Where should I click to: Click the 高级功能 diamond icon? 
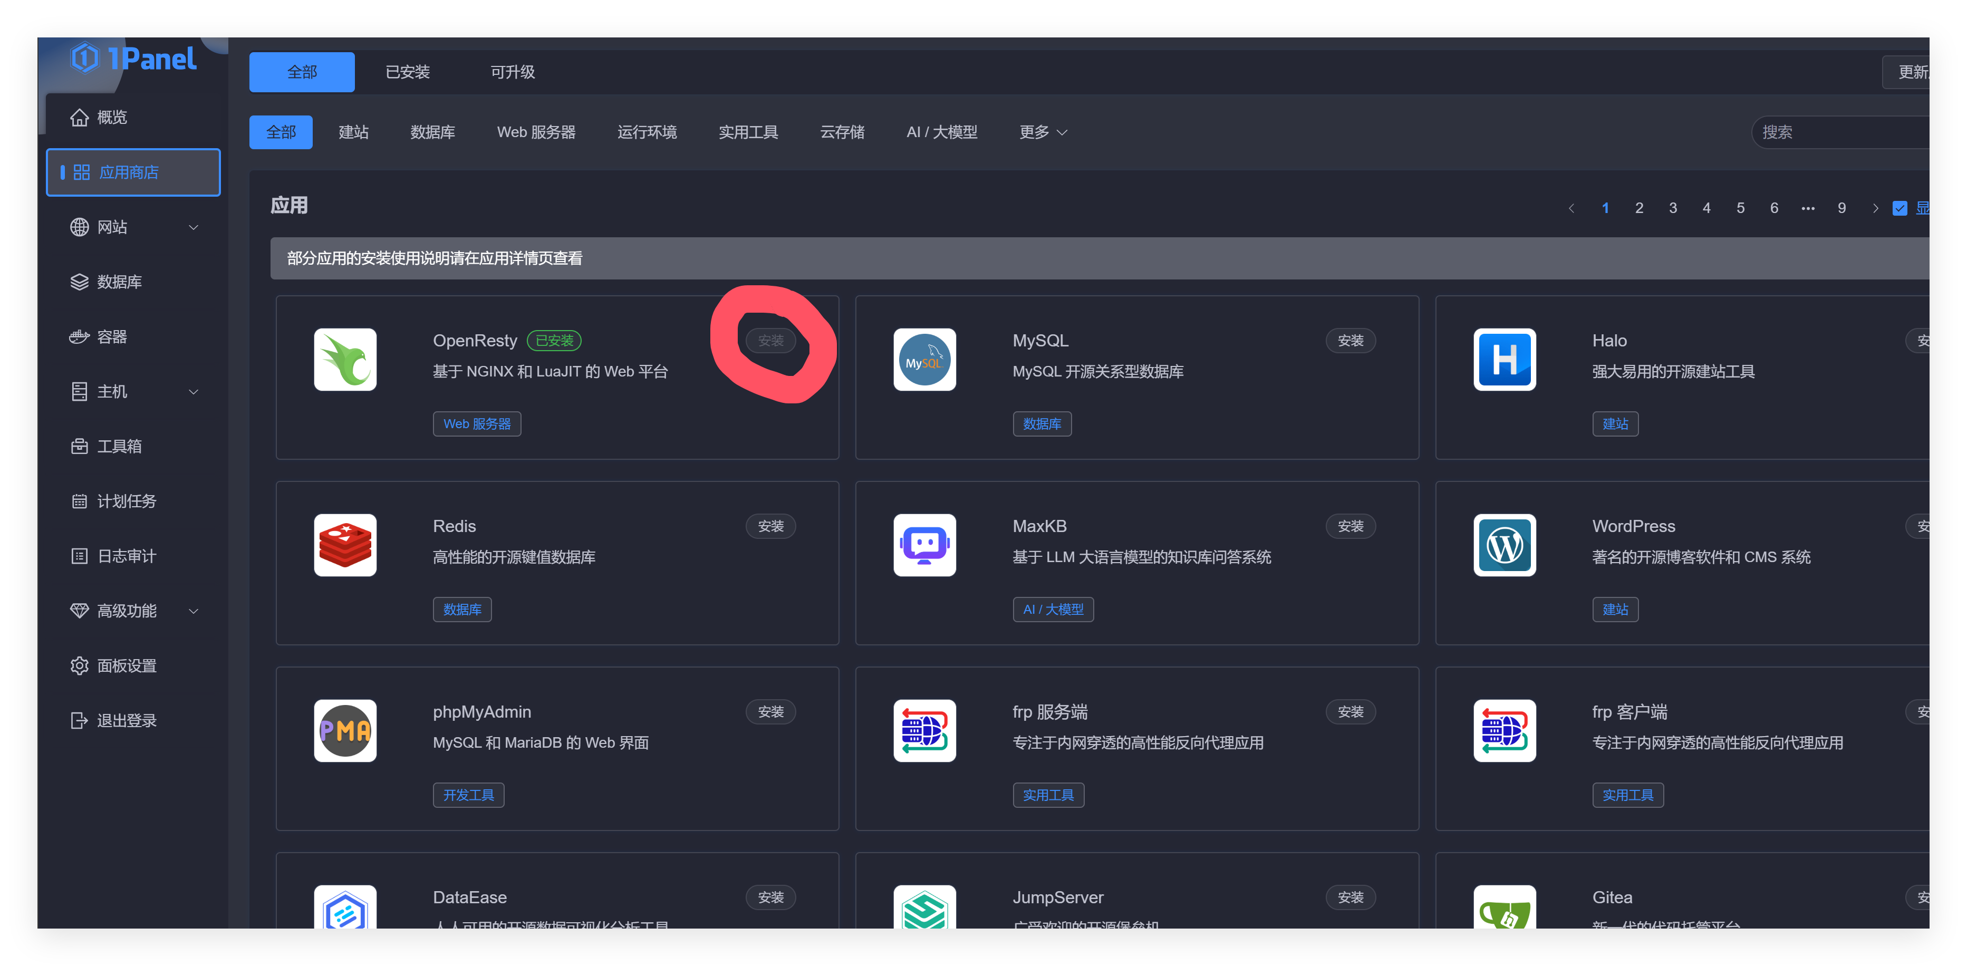click(80, 611)
